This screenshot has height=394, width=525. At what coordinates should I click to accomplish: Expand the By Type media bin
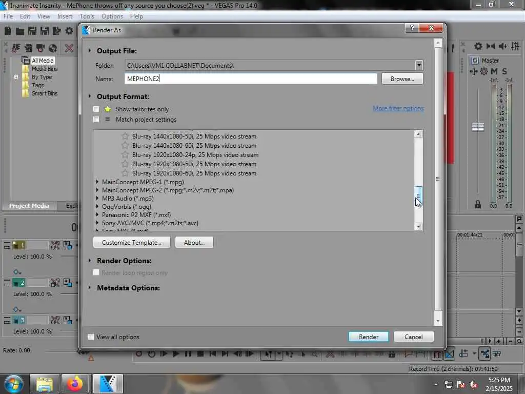click(x=16, y=77)
